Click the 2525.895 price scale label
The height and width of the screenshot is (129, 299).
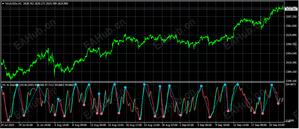[291, 35]
